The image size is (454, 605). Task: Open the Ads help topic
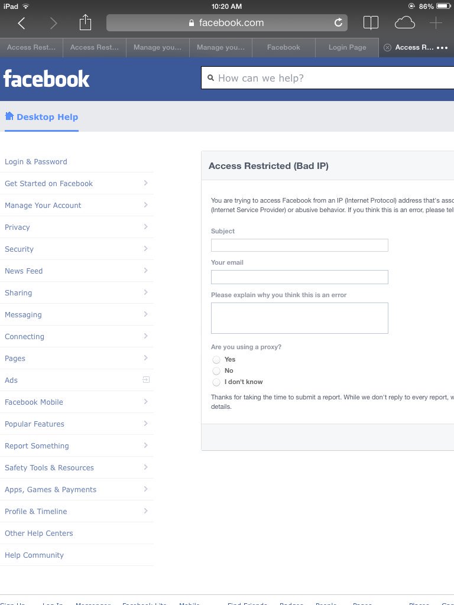tap(11, 380)
